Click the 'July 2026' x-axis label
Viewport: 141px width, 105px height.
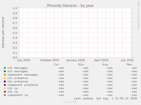click(127, 60)
